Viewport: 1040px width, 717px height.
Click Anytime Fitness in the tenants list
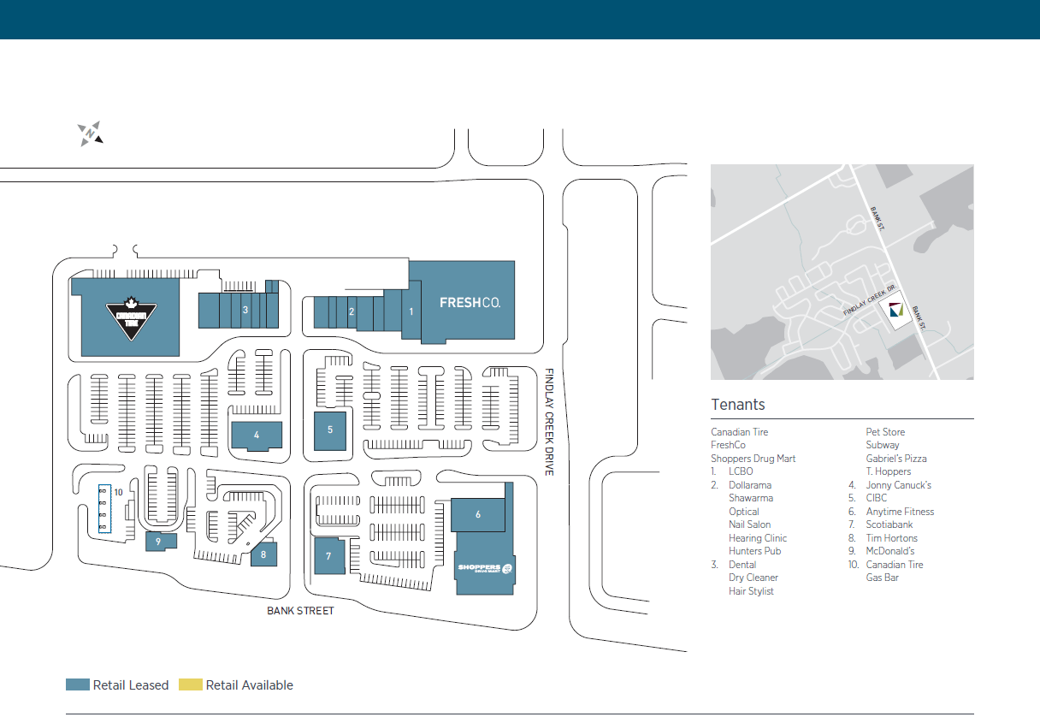pos(900,512)
